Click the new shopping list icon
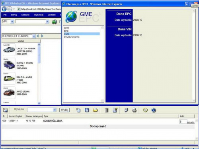 coord(78,110)
